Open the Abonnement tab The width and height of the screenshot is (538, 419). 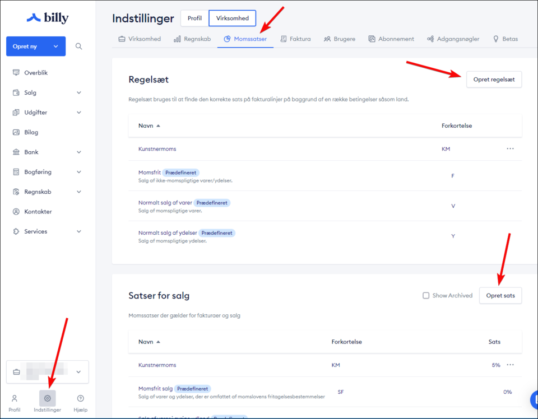391,39
